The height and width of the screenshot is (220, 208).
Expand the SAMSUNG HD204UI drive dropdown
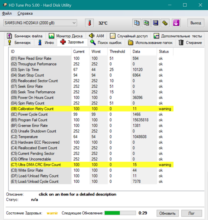click(40, 23)
